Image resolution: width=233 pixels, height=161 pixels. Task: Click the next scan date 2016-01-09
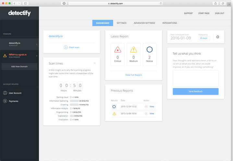coord(180,38)
